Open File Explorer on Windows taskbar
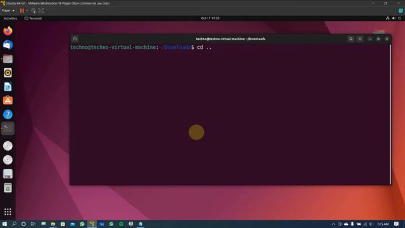The image size is (405, 228). tap(53, 224)
